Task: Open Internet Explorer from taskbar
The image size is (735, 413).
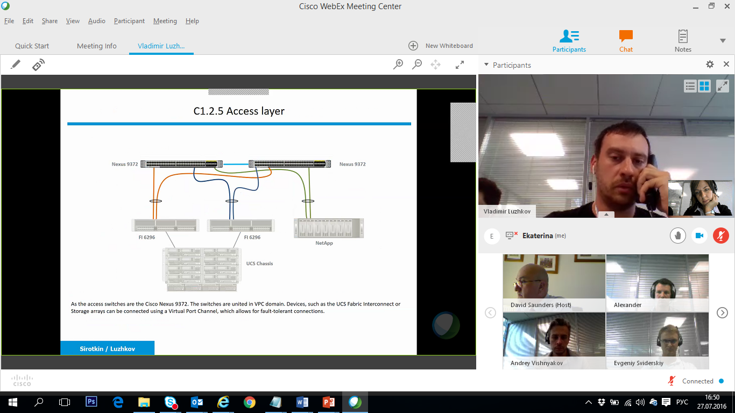Action: 223,402
